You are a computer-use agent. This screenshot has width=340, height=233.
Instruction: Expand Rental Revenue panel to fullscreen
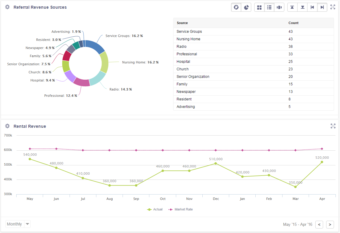333,126
